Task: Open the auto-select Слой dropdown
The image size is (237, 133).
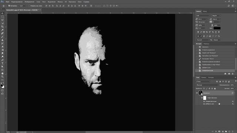Action: 23,6
